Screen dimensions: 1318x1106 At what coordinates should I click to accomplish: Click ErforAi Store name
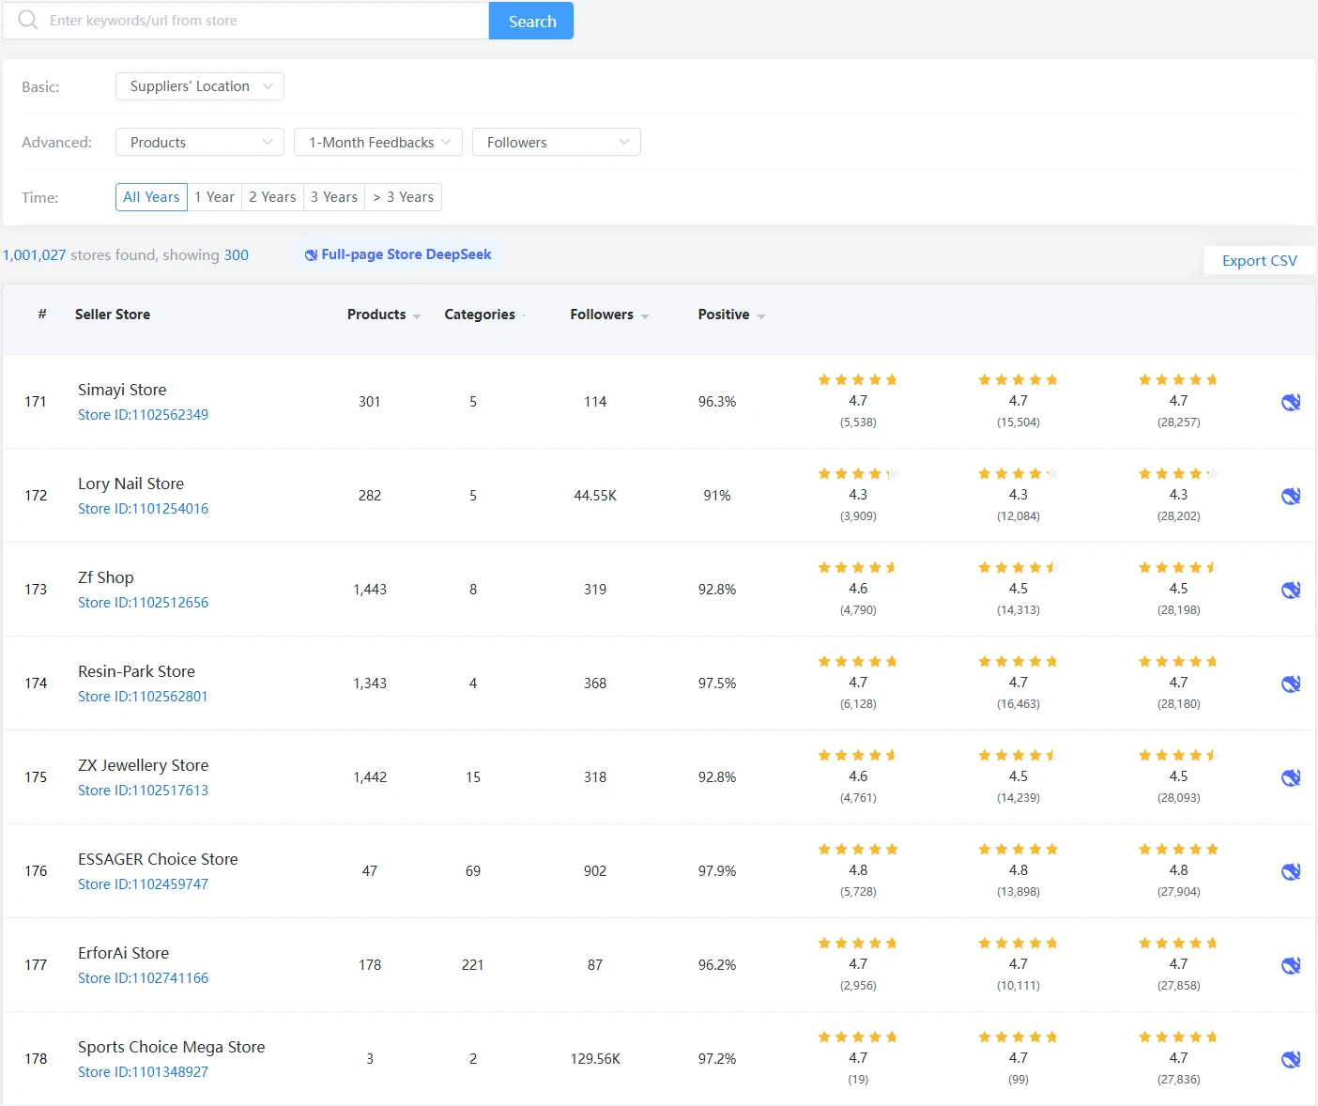123,953
